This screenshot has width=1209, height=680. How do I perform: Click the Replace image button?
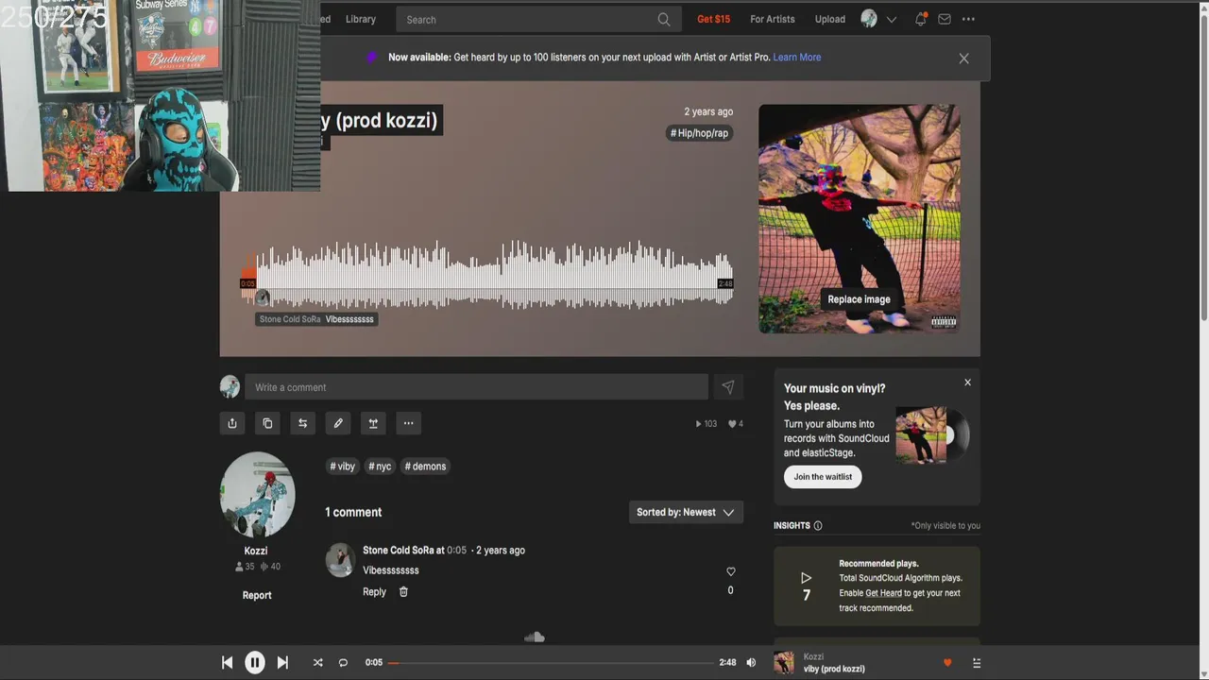point(859,299)
